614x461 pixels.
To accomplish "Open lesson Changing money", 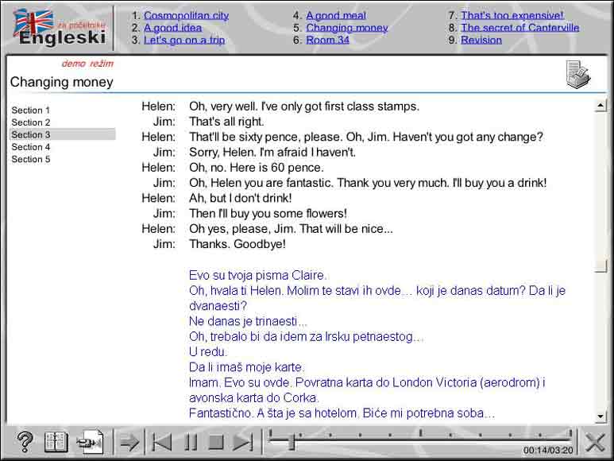I will pyautogui.click(x=346, y=28).
